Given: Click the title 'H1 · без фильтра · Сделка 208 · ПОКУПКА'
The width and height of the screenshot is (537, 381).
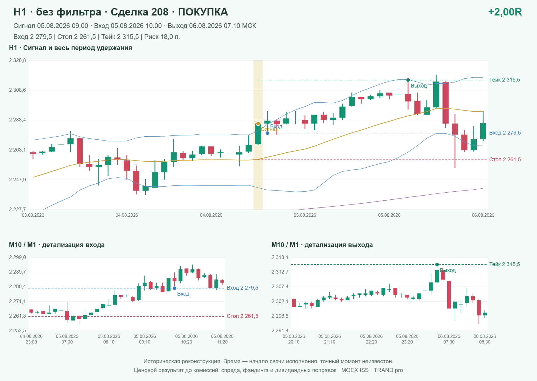Looking at the screenshot, I should 121,12.
